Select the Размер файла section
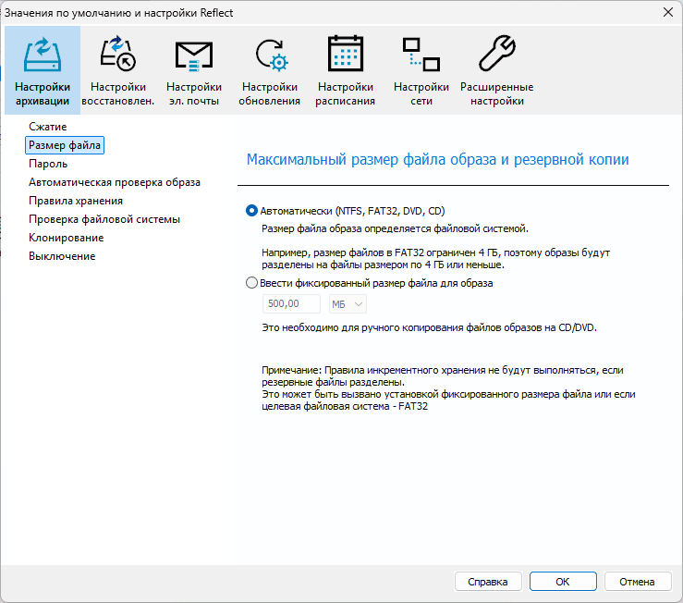This screenshot has height=603, width=683. (65, 145)
